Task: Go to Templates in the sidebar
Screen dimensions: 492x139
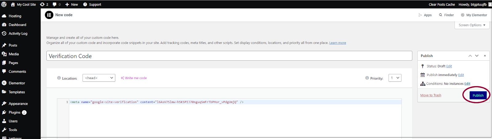Action: [17, 92]
